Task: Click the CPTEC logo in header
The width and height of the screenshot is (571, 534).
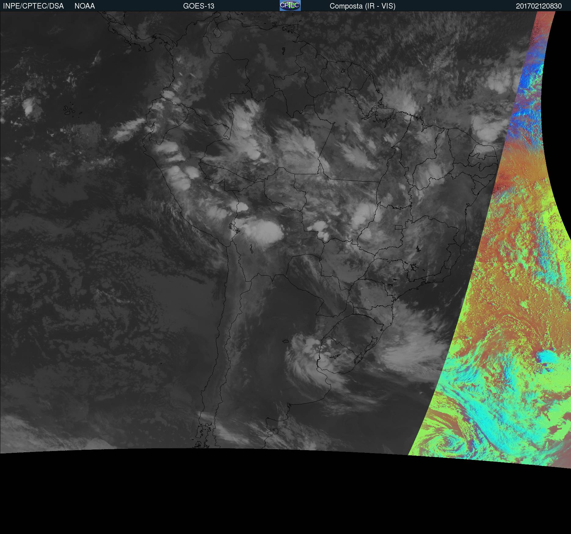Action: pos(290,5)
